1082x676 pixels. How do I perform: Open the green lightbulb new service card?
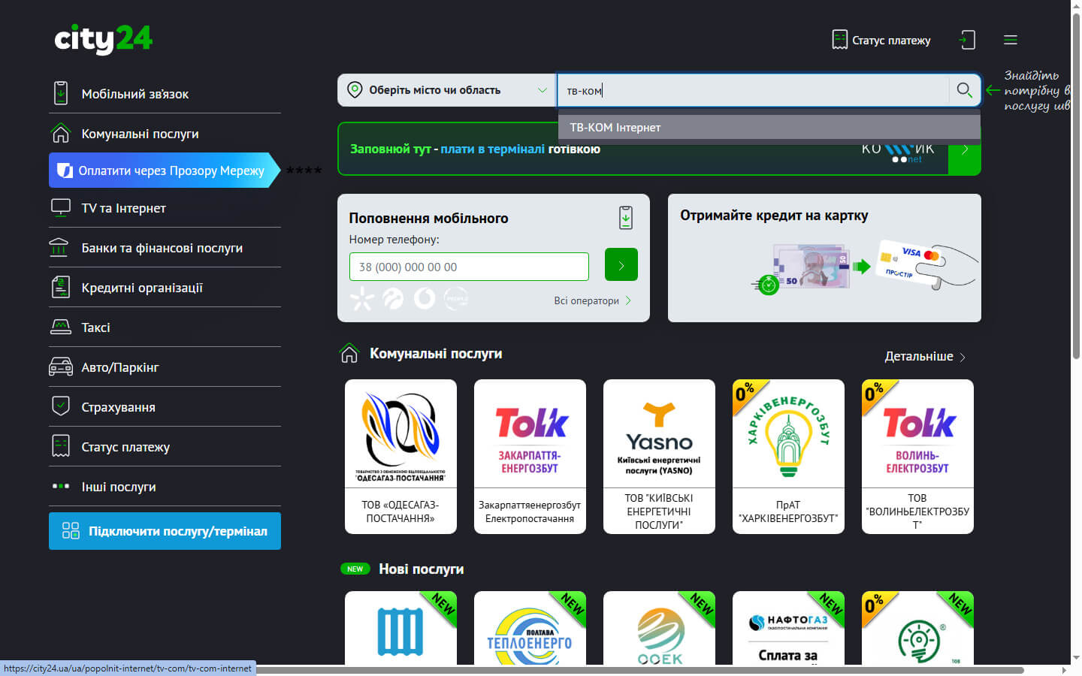pos(917,628)
